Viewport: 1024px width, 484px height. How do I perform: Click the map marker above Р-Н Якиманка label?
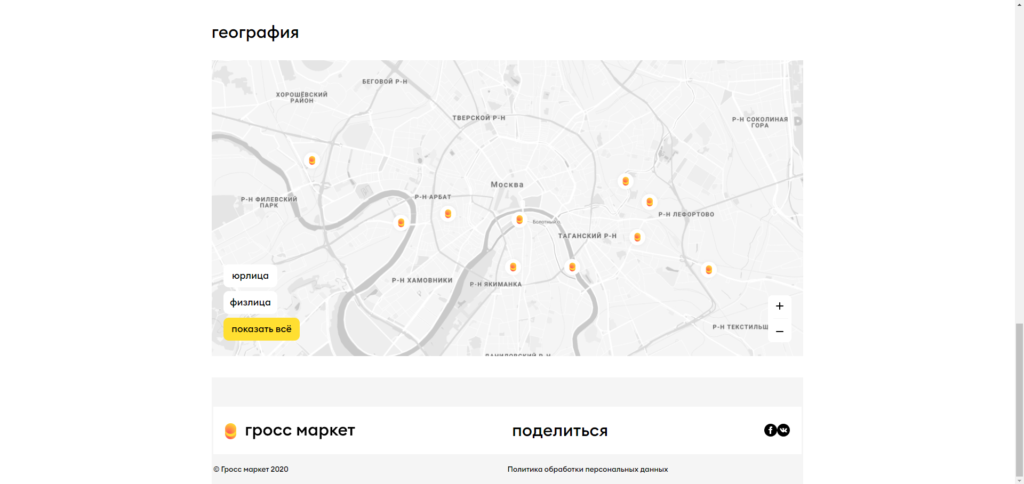[513, 267]
